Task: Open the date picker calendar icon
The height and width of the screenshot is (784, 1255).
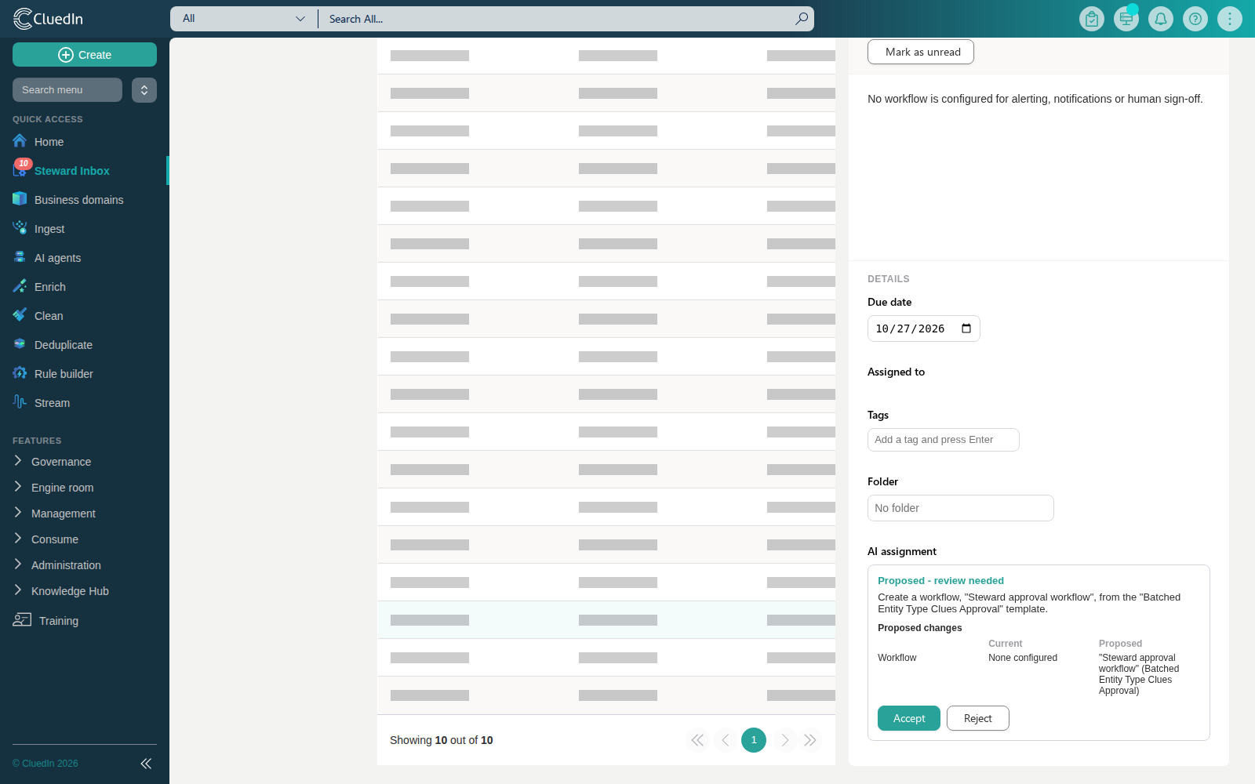Action: (966, 328)
